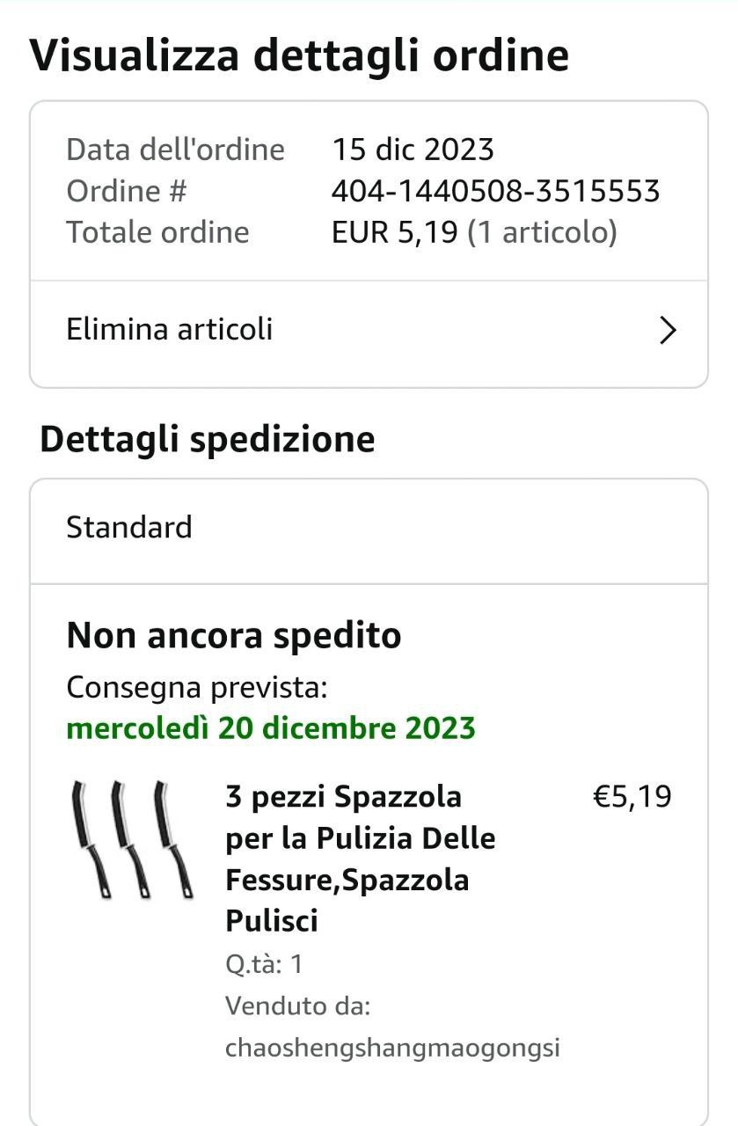Open the Elimina articoli chevron arrow
This screenshot has width=738, height=1126.
pyautogui.click(x=669, y=331)
